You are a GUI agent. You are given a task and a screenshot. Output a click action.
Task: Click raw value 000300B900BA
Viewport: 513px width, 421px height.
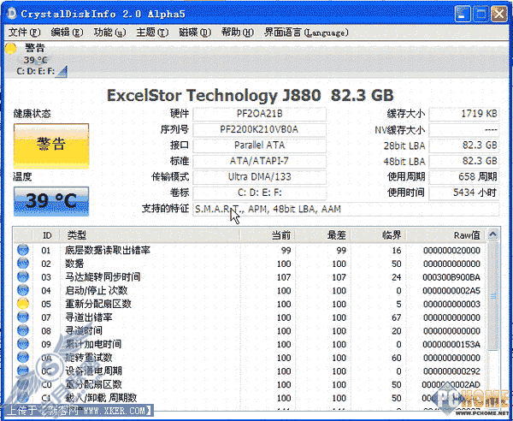451,277
